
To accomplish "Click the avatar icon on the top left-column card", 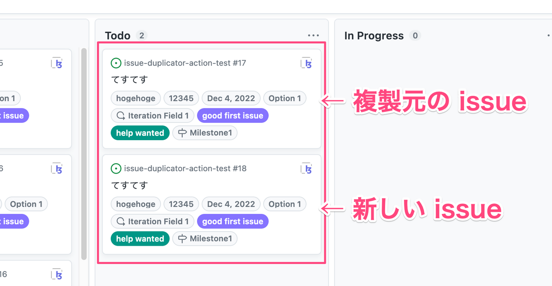I will pyautogui.click(x=57, y=63).
